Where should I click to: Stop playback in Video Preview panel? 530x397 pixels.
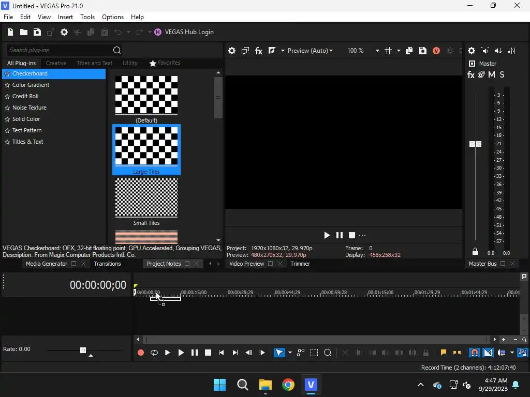[x=352, y=235]
